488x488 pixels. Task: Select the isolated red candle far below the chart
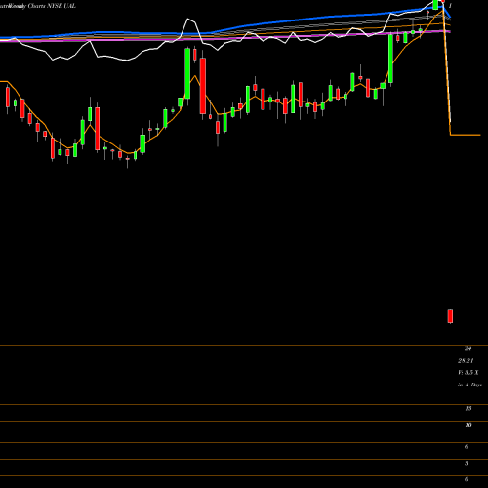click(450, 316)
